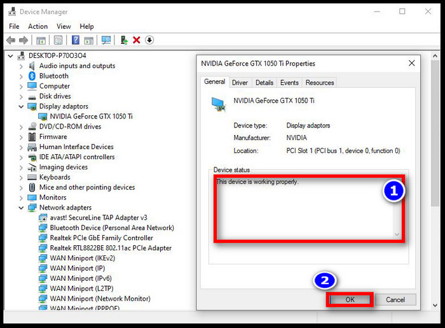Click the device tree scrollbar down arrow
This screenshot has width=445, height=328.
pos(435,305)
